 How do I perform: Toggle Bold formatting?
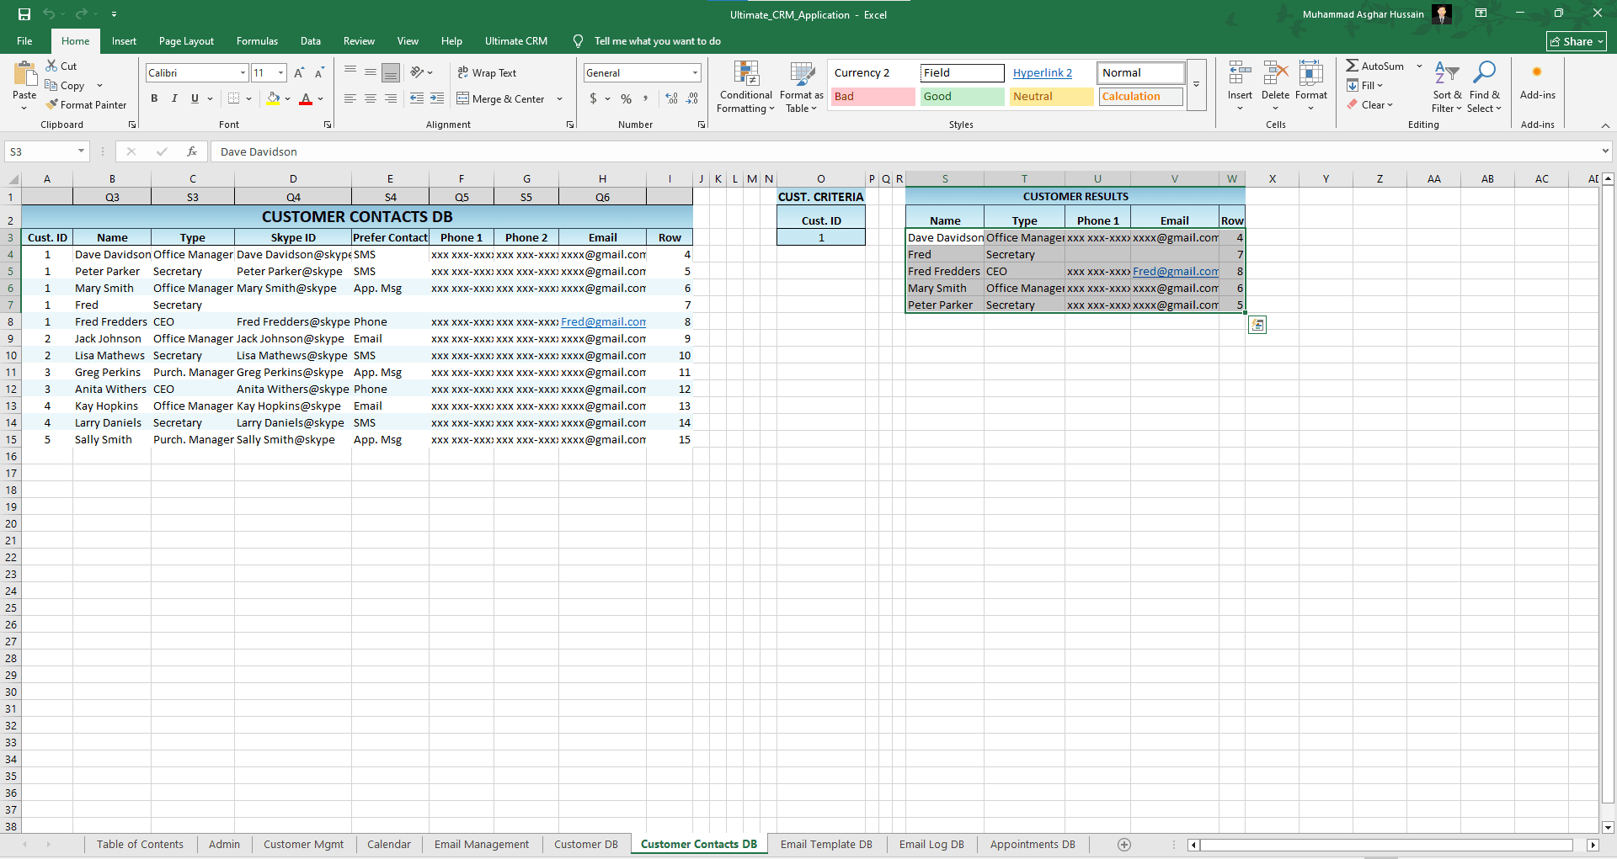(154, 98)
